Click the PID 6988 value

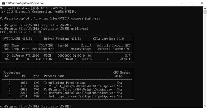24,90
